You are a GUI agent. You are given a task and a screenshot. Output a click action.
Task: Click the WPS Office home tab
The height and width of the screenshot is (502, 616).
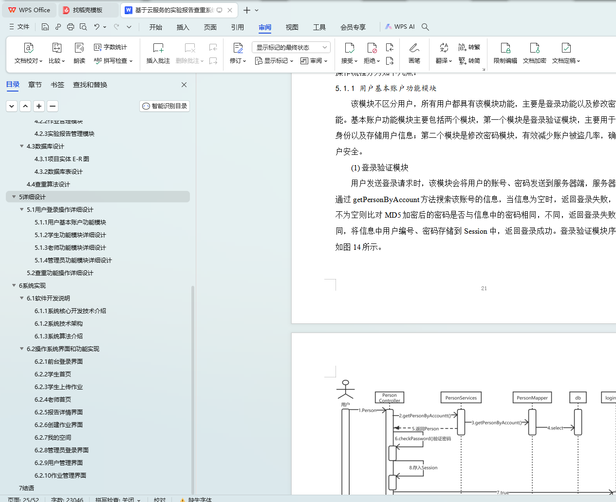click(29, 10)
